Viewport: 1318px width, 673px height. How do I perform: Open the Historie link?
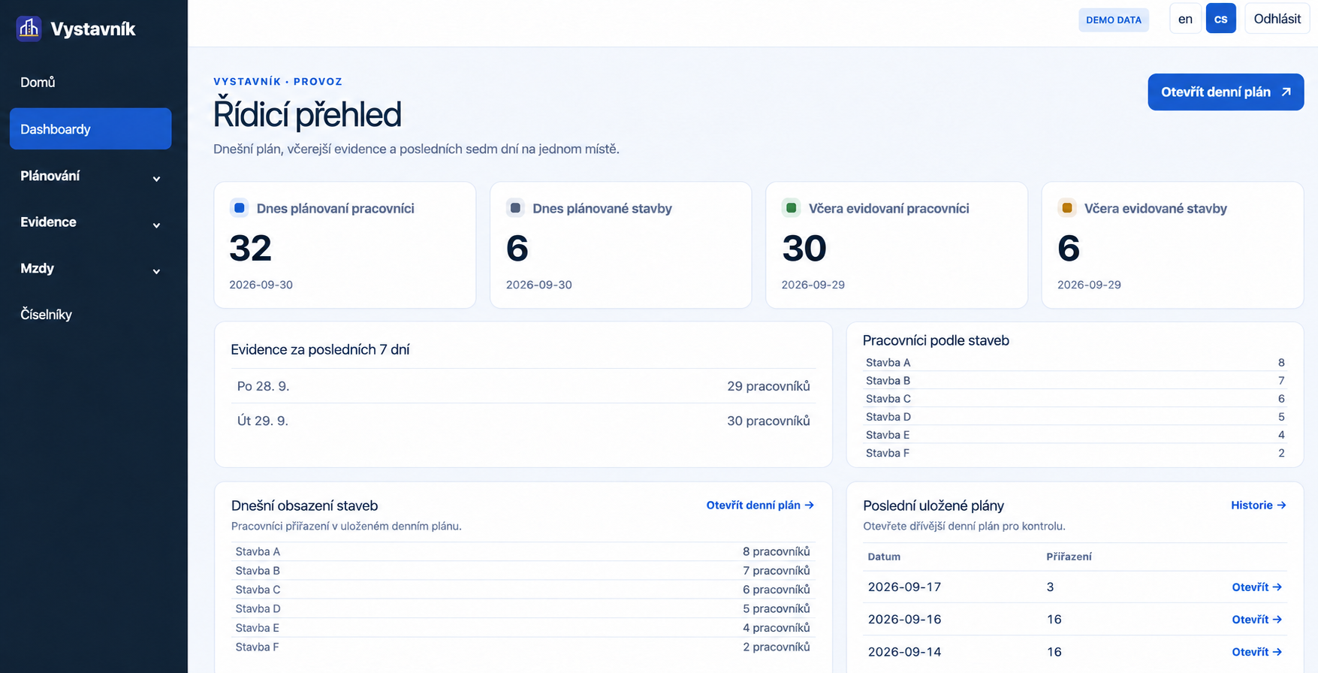point(1259,506)
